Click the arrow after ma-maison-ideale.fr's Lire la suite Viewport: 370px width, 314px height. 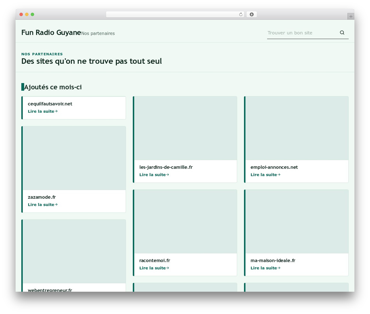(x=279, y=268)
